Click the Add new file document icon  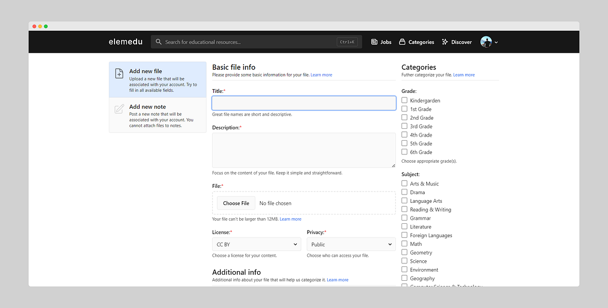click(x=119, y=73)
